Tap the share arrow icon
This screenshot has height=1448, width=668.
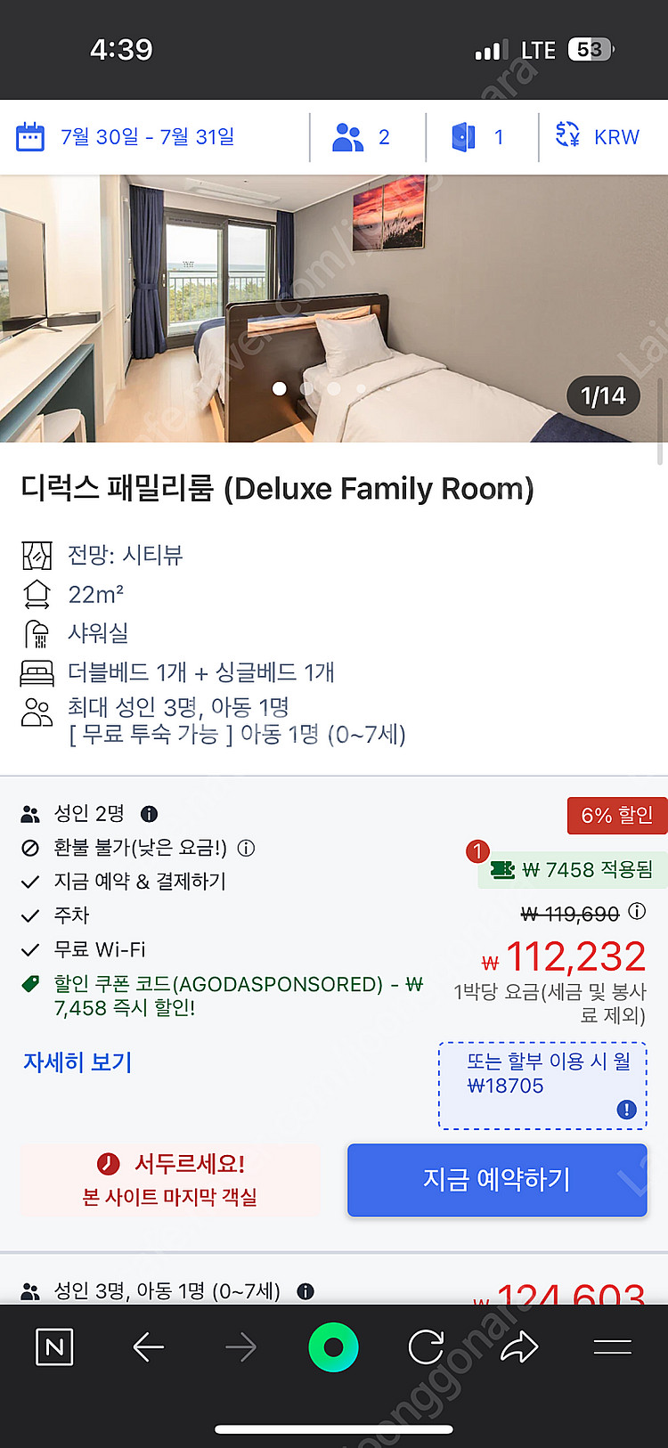tap(519, 1346)
